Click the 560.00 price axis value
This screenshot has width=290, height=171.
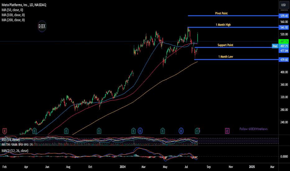tap(284, 22)
